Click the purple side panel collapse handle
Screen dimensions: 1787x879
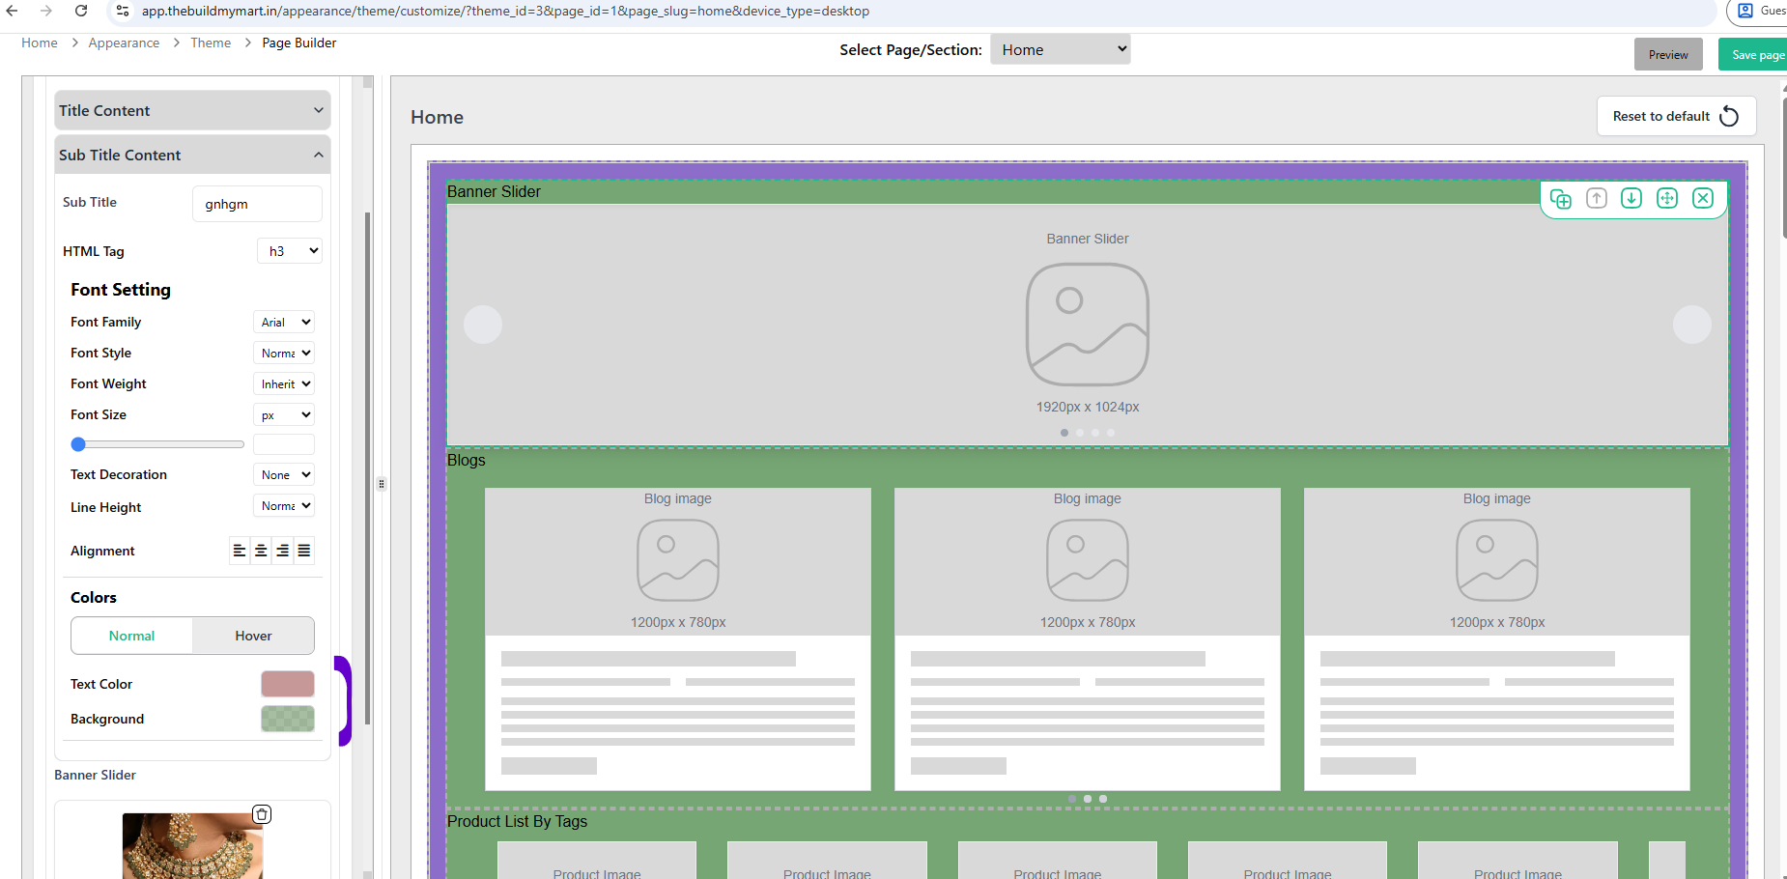(x=343, y=701)
